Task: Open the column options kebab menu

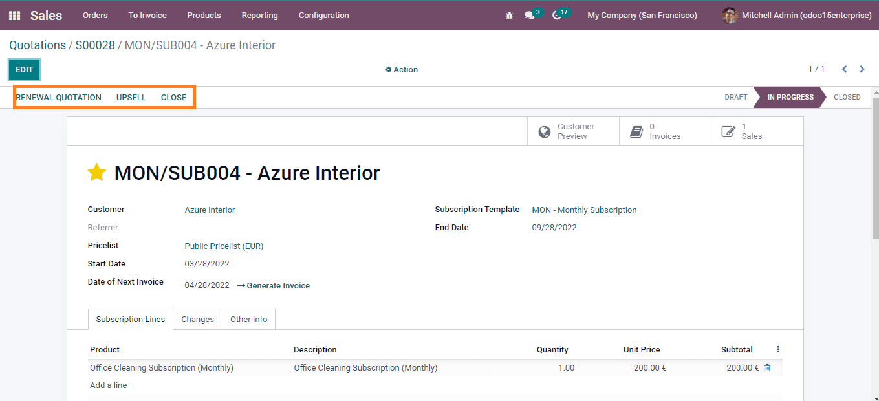Action: tap(778, 349)
